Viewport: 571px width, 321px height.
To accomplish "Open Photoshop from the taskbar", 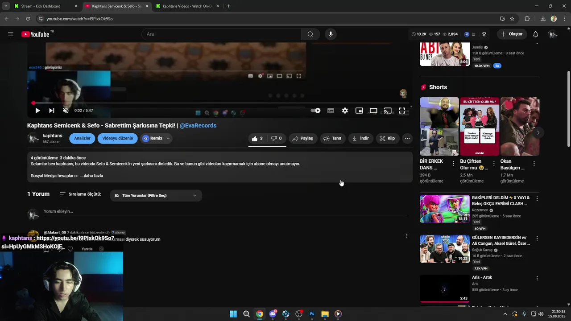I will (312, 314).
